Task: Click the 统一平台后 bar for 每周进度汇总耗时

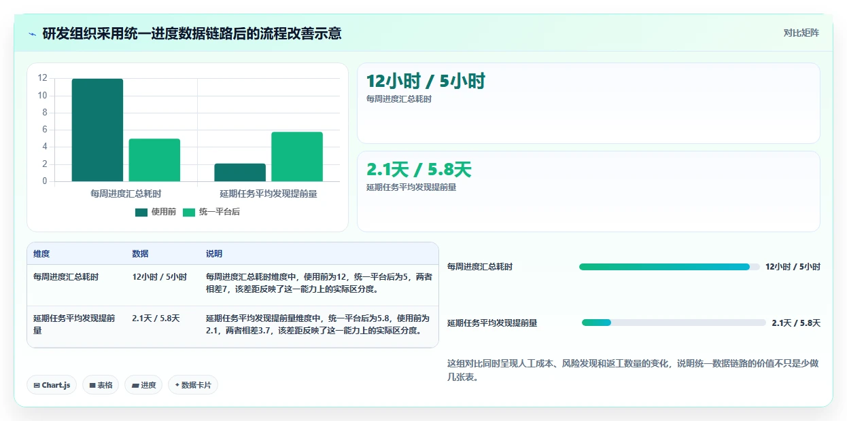Action: tap(154, 160)
